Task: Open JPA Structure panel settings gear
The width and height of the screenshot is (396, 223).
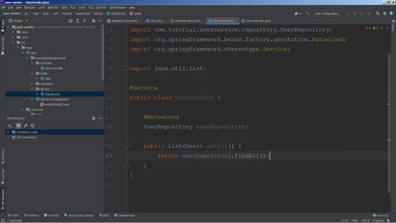Action: [x=93, y=118]
